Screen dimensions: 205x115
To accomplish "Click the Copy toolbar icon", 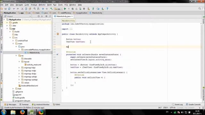I will click(26, 9).
